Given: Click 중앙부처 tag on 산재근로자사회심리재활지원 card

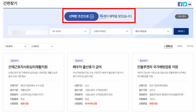Looking at the screenshot, I should click(14, 61).
